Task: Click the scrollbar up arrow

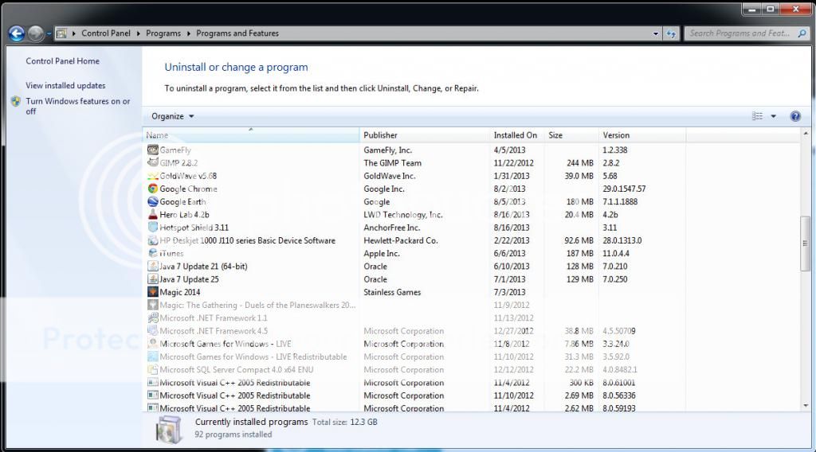Action: (x=806, y=134)
